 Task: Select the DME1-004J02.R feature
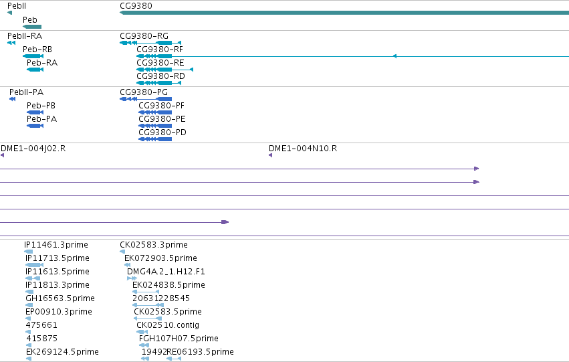point(33,149)
